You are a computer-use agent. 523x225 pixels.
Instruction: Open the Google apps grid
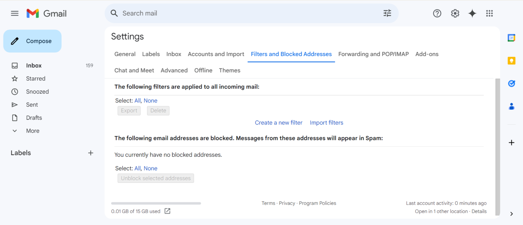point(489,13)
